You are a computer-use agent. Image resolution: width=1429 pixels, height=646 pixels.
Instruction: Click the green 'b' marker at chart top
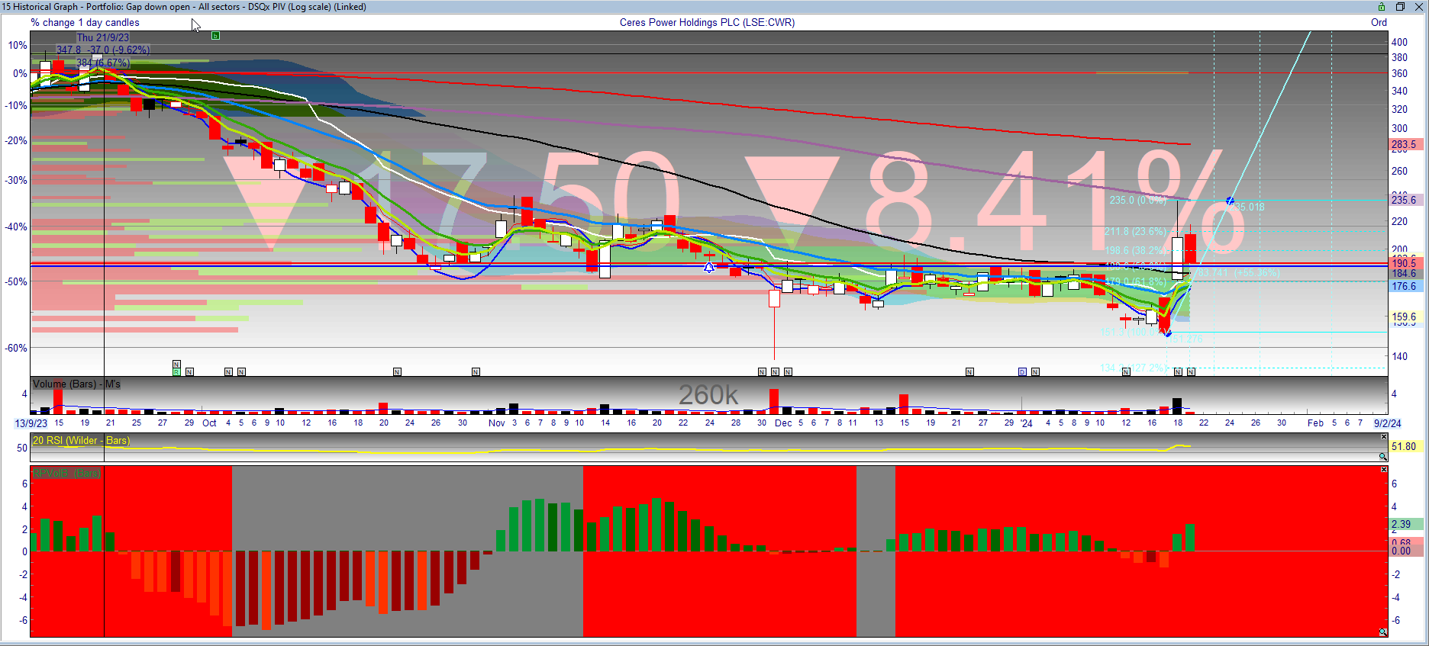click(215, 36)
